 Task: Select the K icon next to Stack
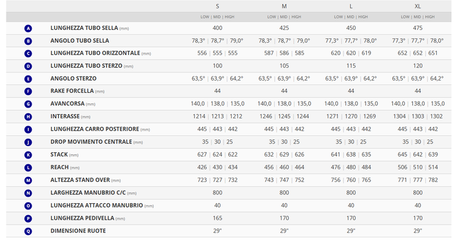(x=28, y=155)
